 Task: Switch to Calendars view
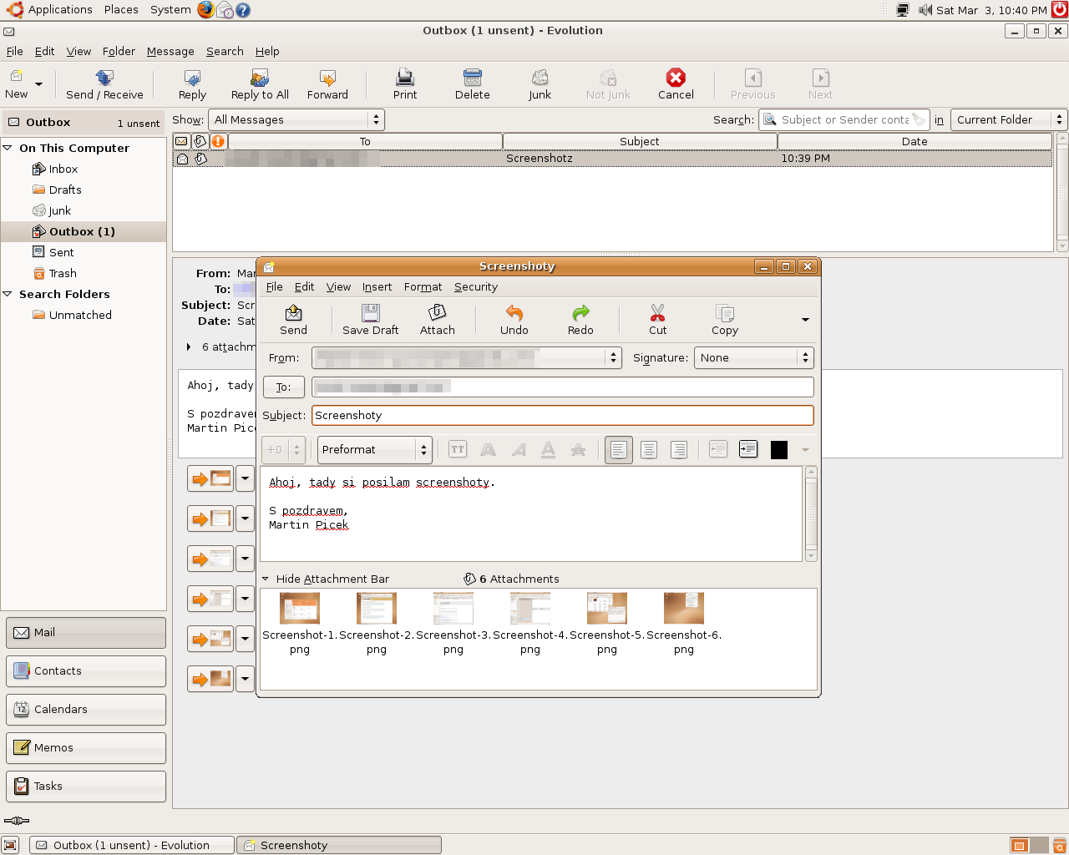coord(86,710)
